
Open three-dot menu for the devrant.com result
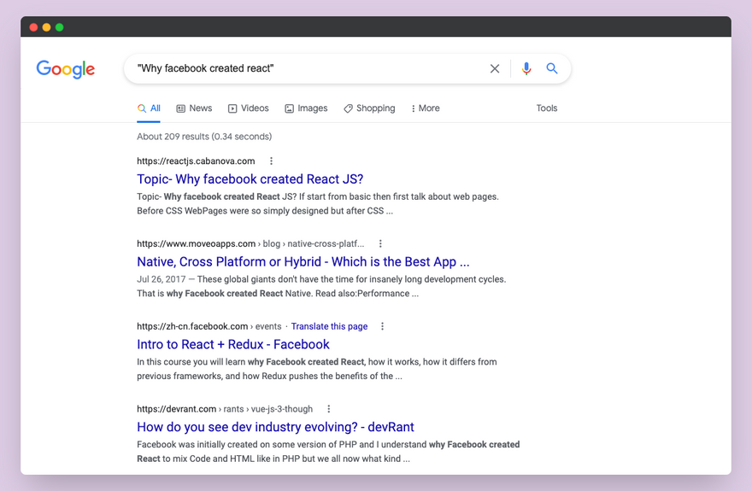tap(329, 409)
